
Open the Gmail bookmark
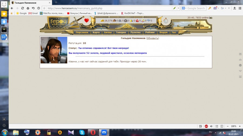click(33, 13)
